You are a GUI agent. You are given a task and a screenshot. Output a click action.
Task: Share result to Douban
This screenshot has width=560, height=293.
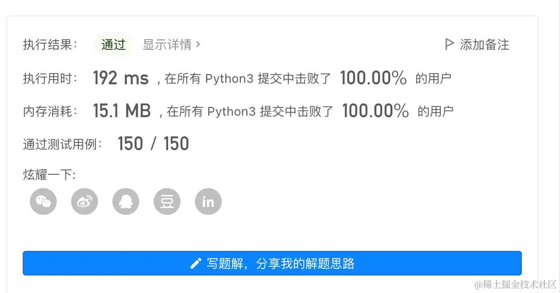(167, 202)
